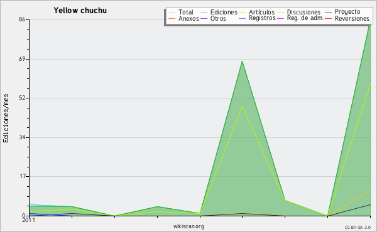Click the Artículos line peak below 52
Image resolution: width=377 pixels, height=232 pixels.
click(242, 107)
